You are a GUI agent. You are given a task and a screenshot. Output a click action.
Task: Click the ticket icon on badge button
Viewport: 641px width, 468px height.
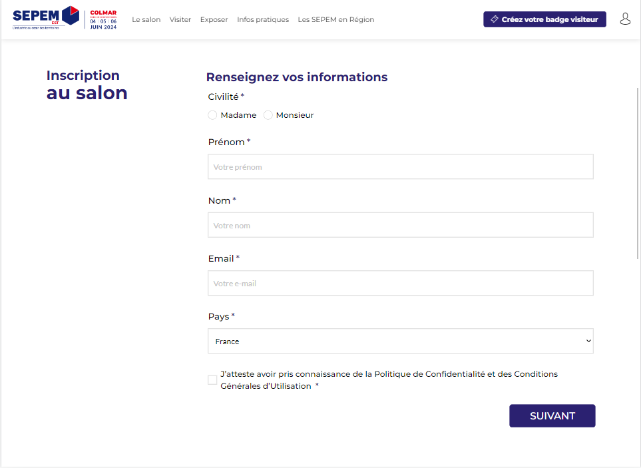click(495, 19)
